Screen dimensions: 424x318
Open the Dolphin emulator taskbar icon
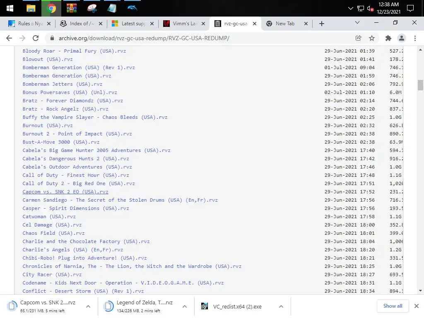[x=132, y=8]
